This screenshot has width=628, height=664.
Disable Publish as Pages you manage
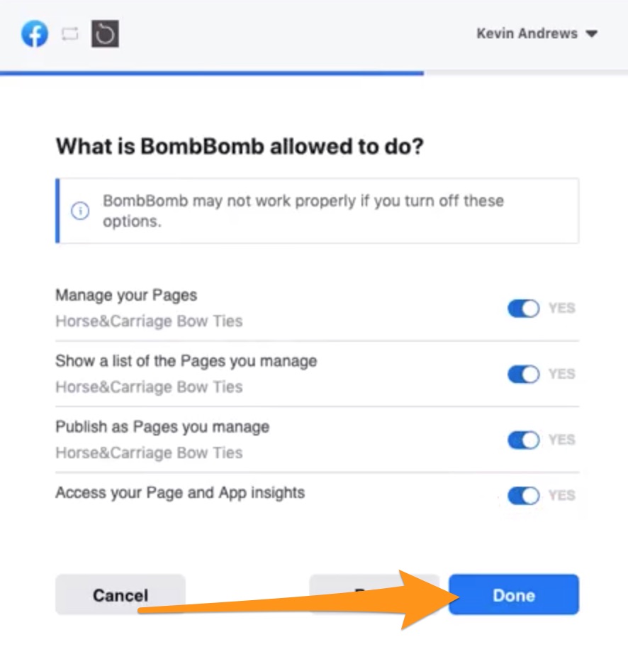click(524, 440)
